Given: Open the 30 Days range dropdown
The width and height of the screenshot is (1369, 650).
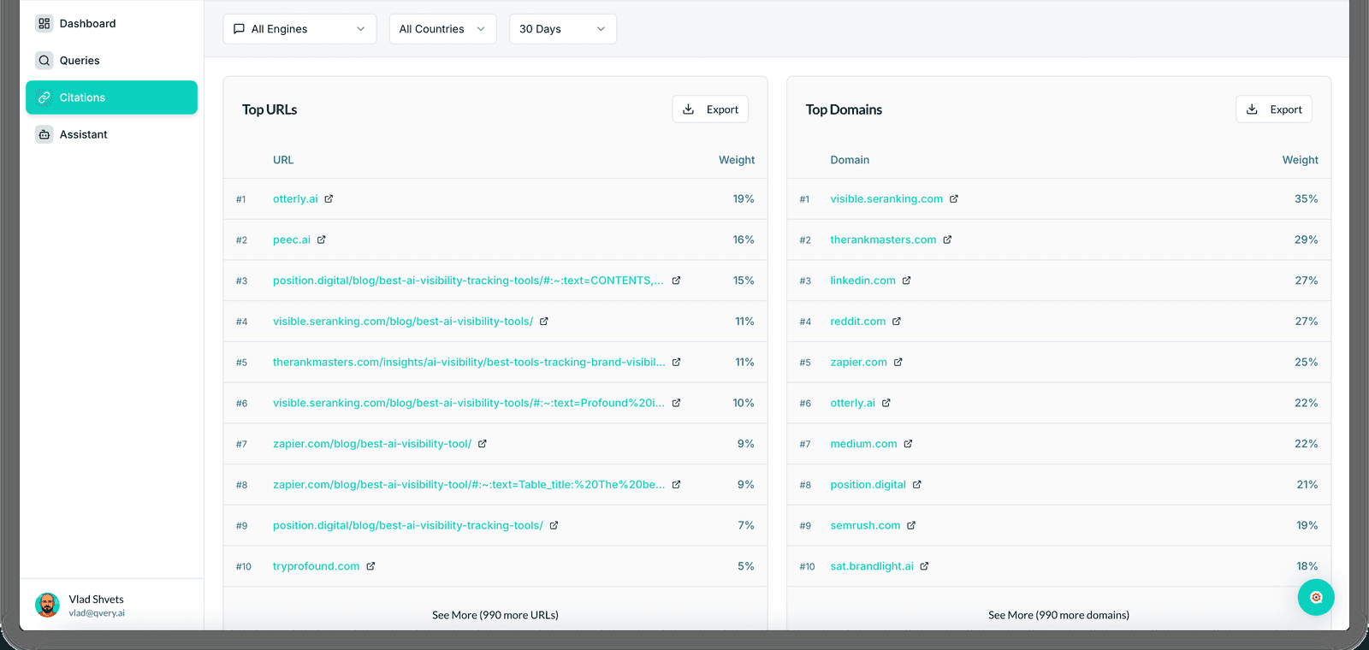Looking at the screenshot, I should [562, 29].
